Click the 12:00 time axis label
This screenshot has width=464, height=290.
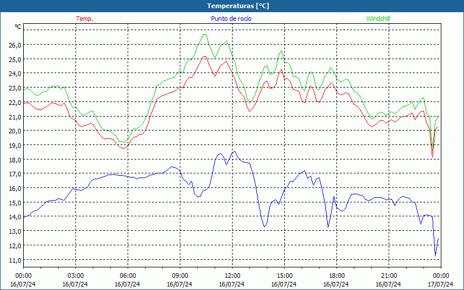click(233, 276)
